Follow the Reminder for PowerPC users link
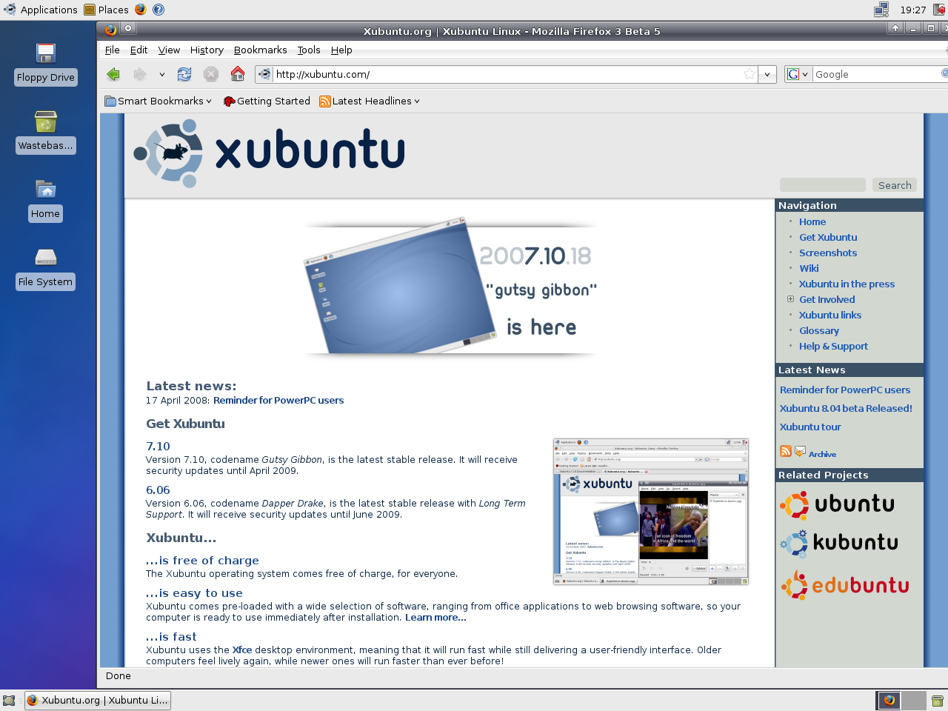Image resolution: width=948 pixels, height=711 pixels. [x=278, y=400]
